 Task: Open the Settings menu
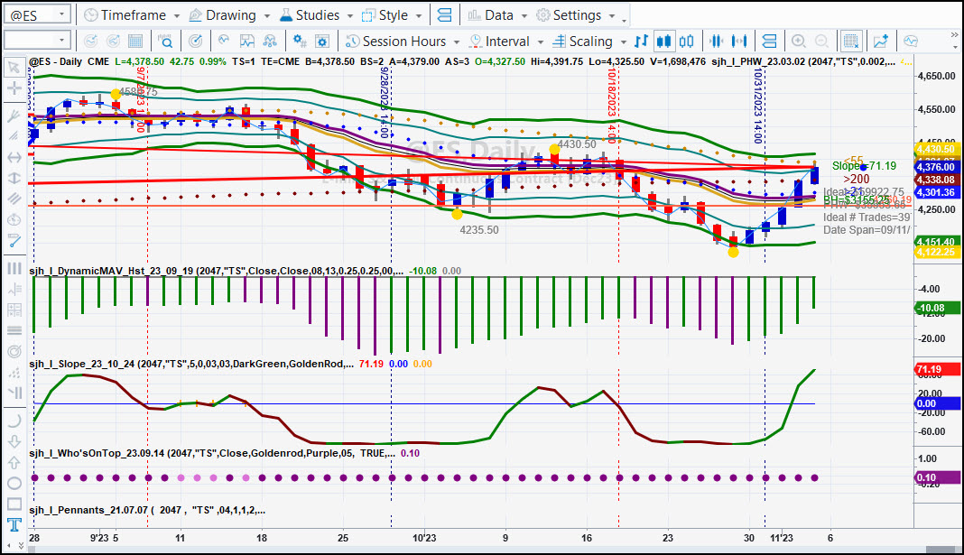point(576,15)
